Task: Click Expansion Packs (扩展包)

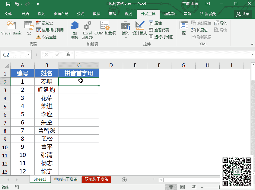Action: tap(199, 30)
